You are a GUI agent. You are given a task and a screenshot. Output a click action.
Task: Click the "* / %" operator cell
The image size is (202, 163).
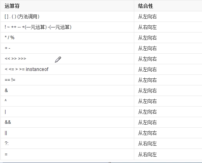coord(67,38)
